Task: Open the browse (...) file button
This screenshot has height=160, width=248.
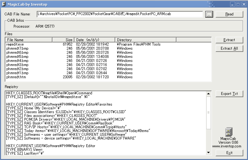Action: (209, 14)
